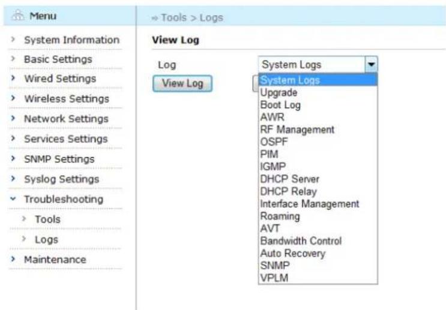Image resolution: width=446 pixels, height=310 pixels.
Task: Expand Maintenance arrow
Action: click(x=13, y=259)
